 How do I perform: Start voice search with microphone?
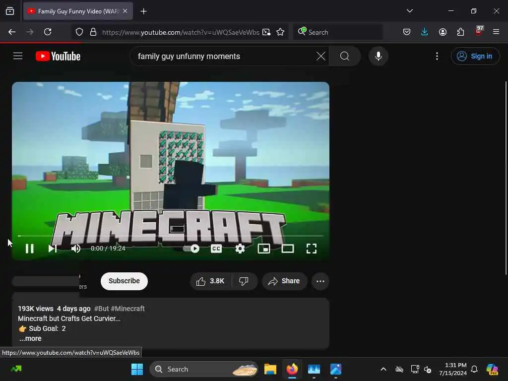coord(378,56)
